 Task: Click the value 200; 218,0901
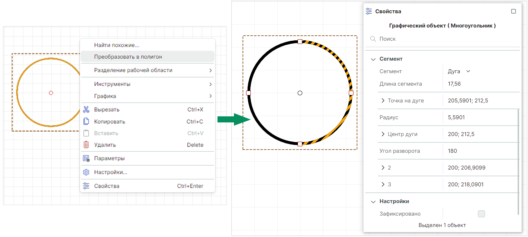tap(466, 184)
